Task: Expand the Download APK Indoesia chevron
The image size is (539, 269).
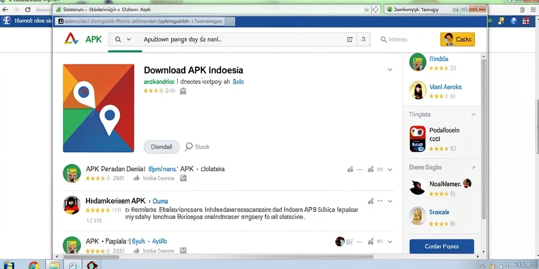Action: [x=390, y=69]
